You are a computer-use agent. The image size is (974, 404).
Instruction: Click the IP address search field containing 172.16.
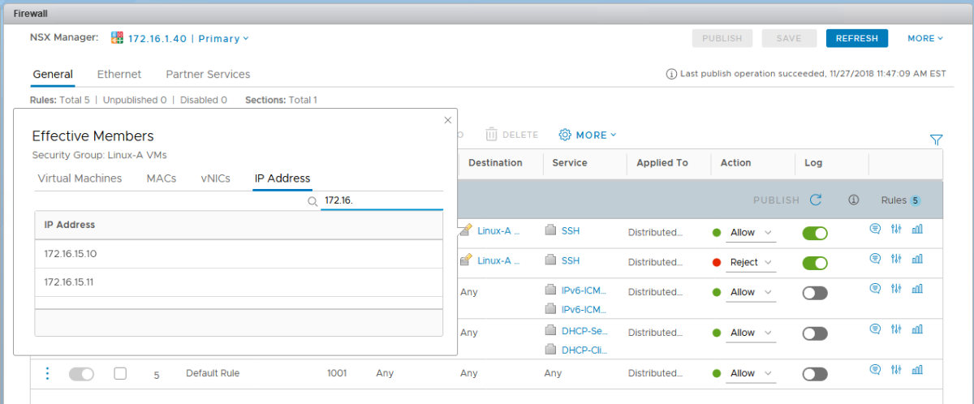pyautogui.click(x=381, y=200)
